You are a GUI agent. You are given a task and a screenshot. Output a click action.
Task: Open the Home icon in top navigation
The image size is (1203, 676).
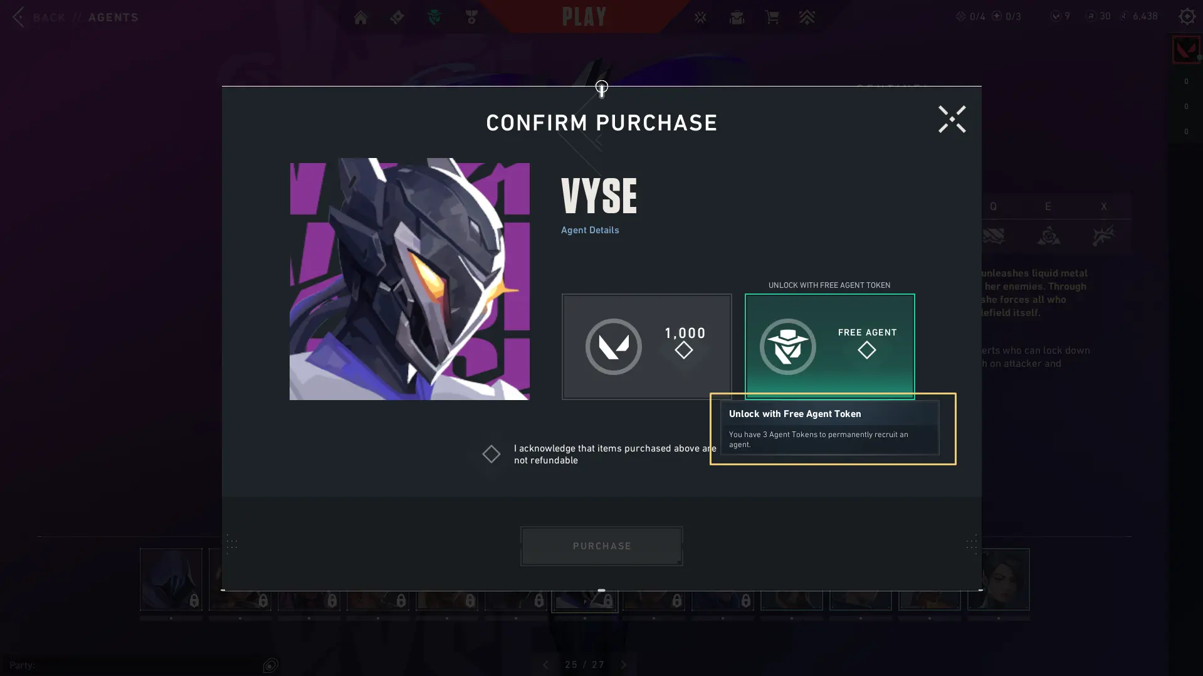tap(360, 18)
